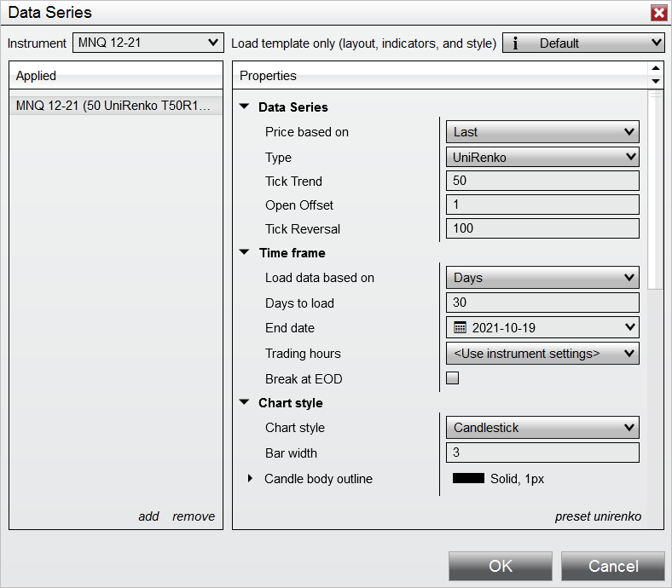Image resolution: width=672 pixels, height=588 pixels.
Task: Click the Tick Reversal field
Action: tap(542, 228)
